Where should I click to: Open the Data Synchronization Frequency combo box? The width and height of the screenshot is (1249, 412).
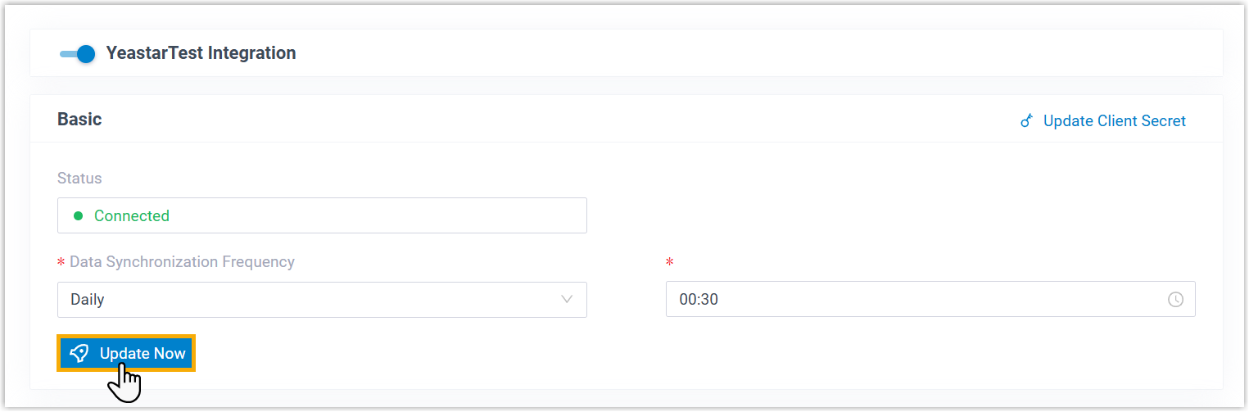click(321, 300)
